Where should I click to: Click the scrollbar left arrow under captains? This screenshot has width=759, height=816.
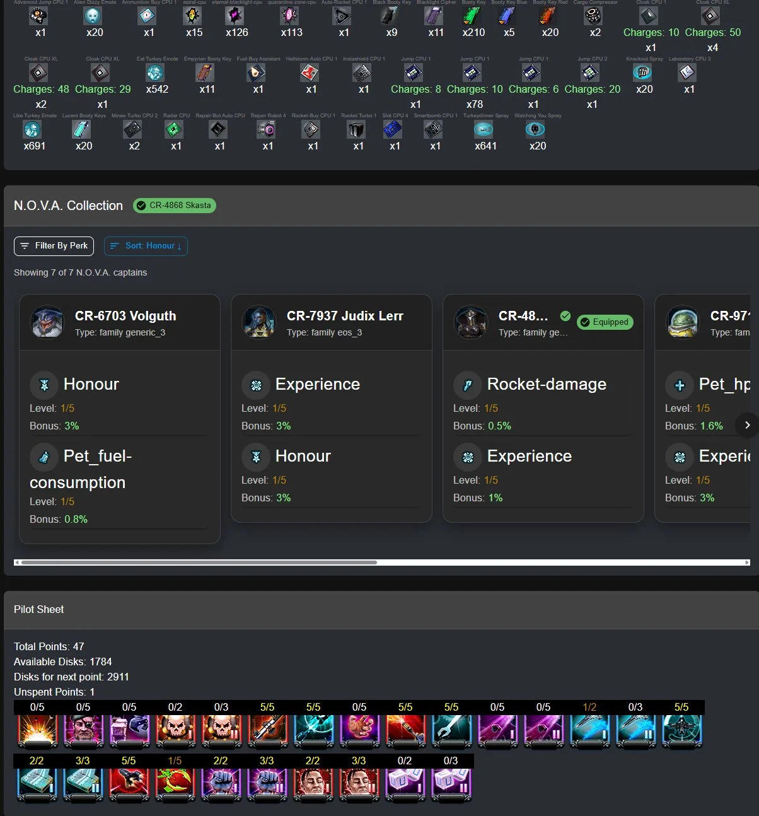17,562
